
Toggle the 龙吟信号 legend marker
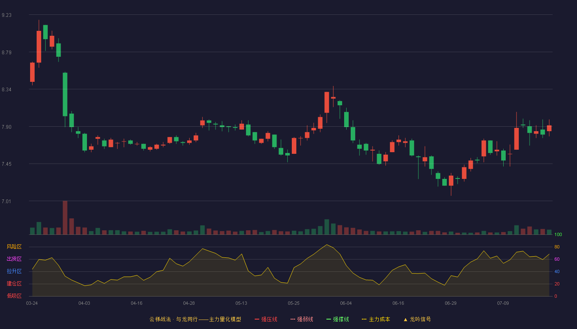coord(417,319)
